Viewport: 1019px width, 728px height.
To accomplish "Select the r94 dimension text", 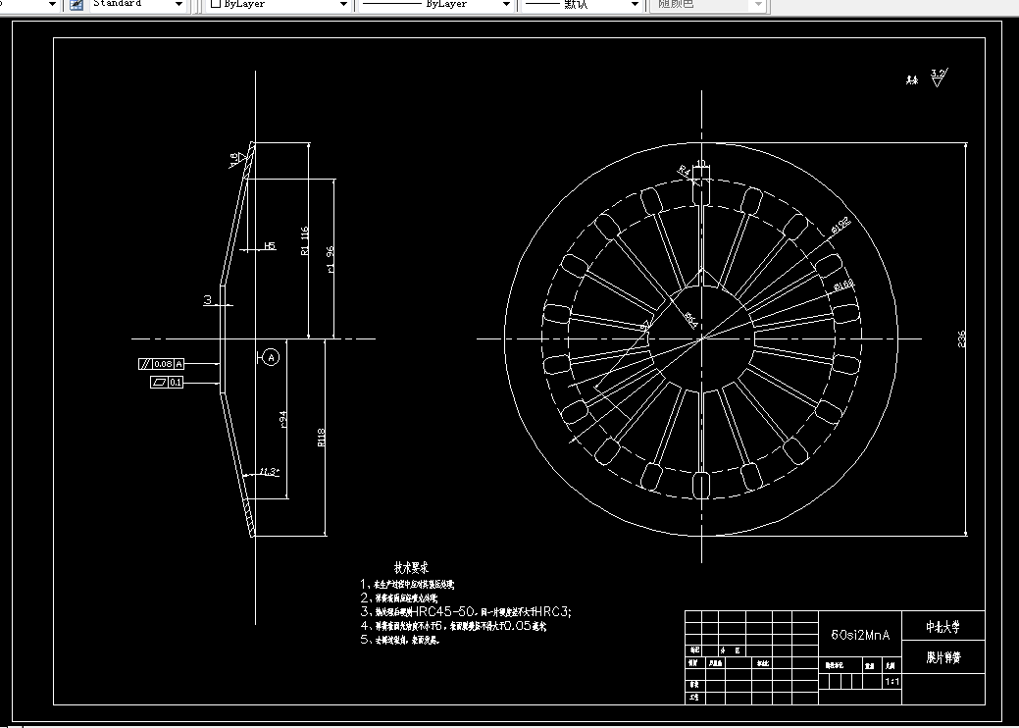I will coord(282,420).
